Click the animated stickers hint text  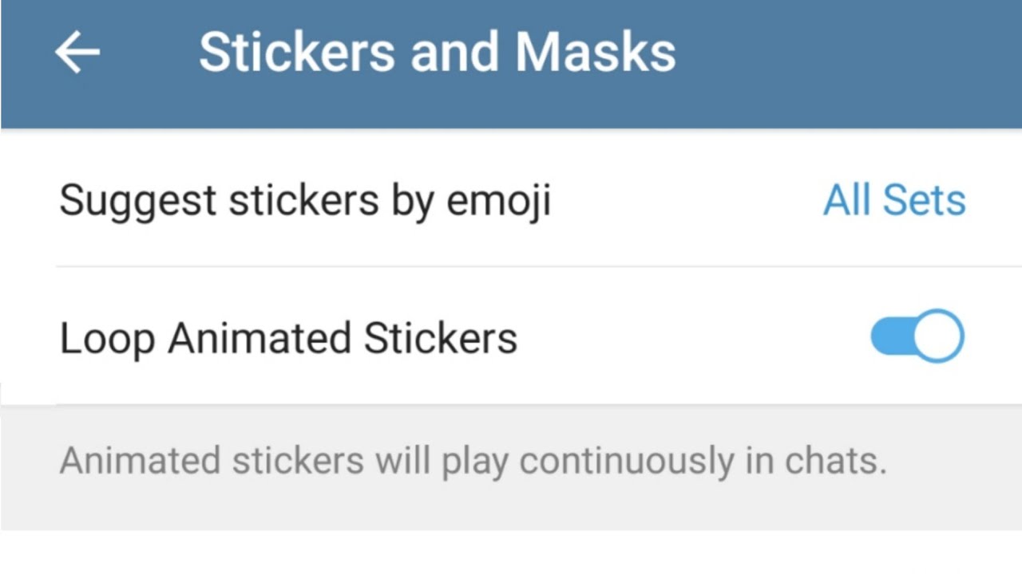click(x=473, y=462)
